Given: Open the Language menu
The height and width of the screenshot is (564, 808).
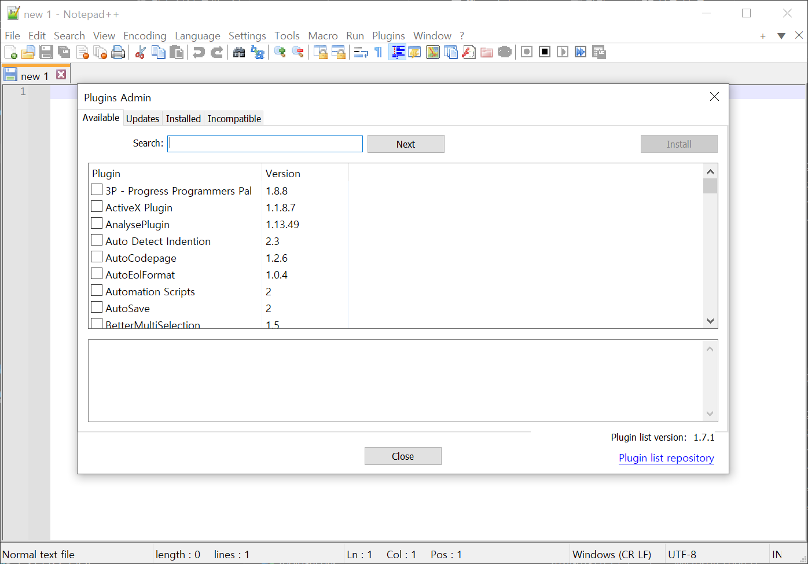Looking at the screenshot, I should click(x=197, y=36).
